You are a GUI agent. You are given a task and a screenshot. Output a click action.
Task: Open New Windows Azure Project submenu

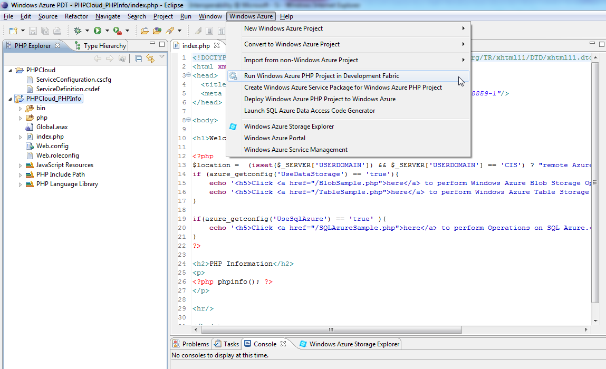pyautogui.click(x=348, y=28)
